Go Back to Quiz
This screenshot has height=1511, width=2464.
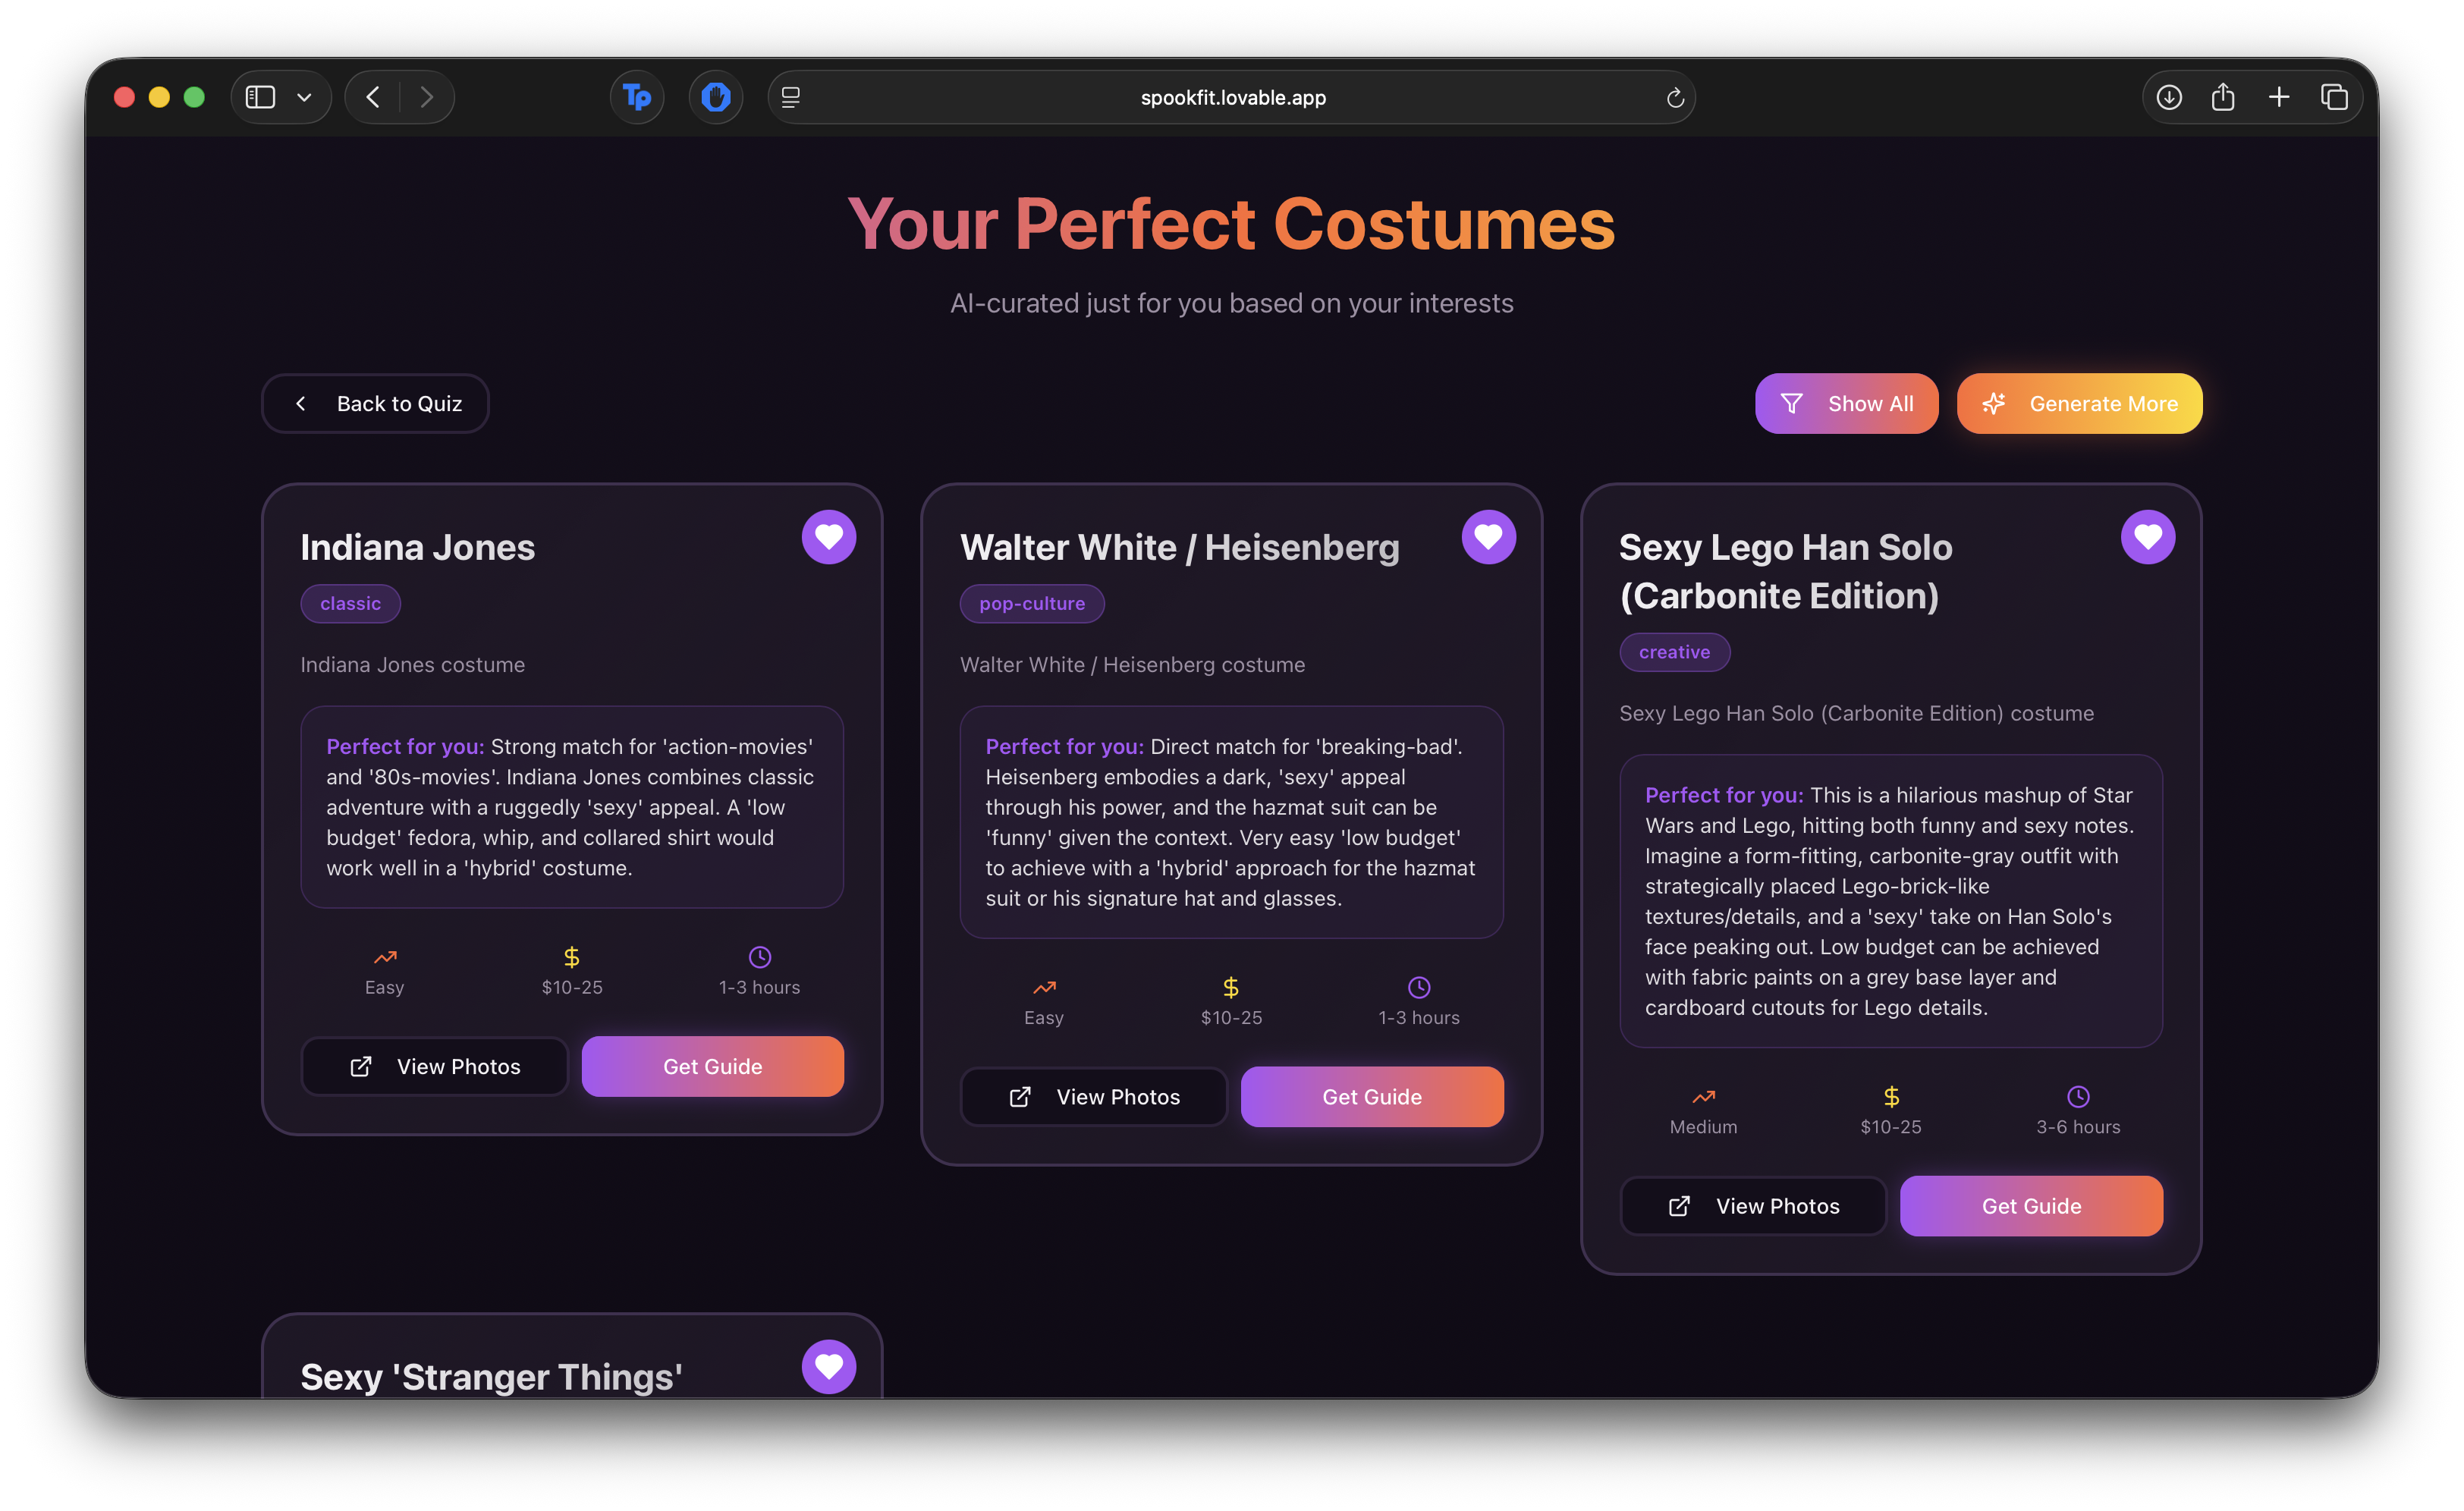tap(375, 404)
